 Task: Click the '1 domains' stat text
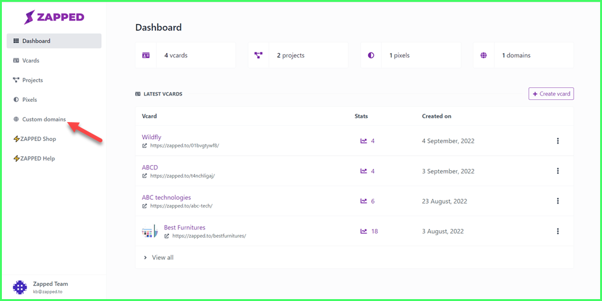(517, 55)
